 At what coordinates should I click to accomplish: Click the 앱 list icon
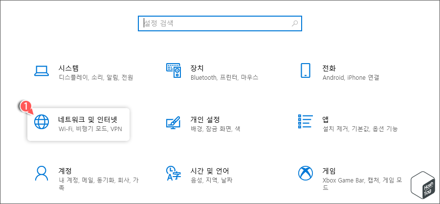305,121
